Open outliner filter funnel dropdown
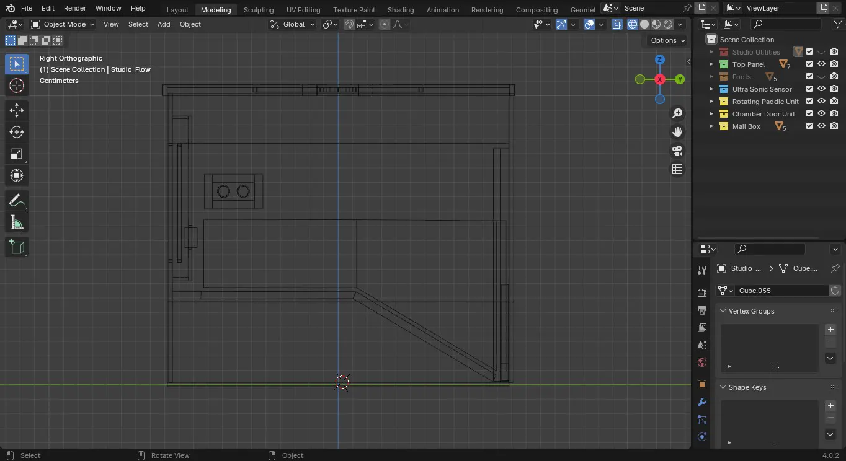 (837, 24)
